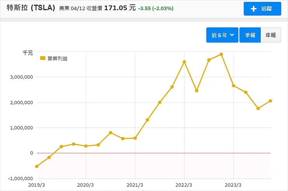Click the closing price 171.05 元

[120, 8]
